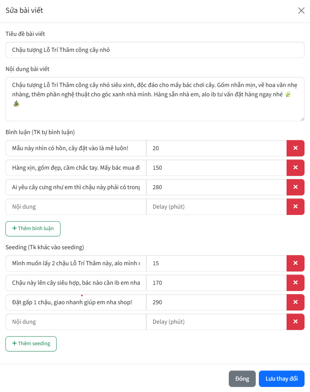Remove the empty comment row
The image size is (310, 392).
[x=295, y=206]
